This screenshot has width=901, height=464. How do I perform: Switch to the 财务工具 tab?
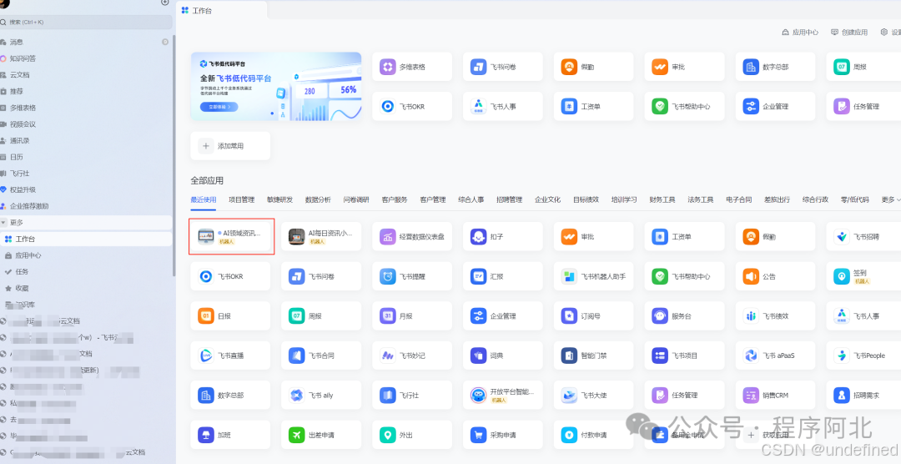(662, 200)
